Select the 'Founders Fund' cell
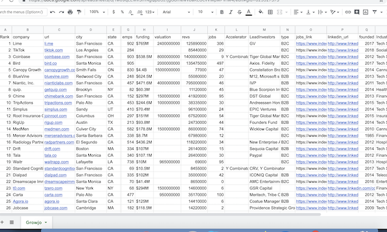The height and width of the screenshot is (232, 387). (265, 123)
